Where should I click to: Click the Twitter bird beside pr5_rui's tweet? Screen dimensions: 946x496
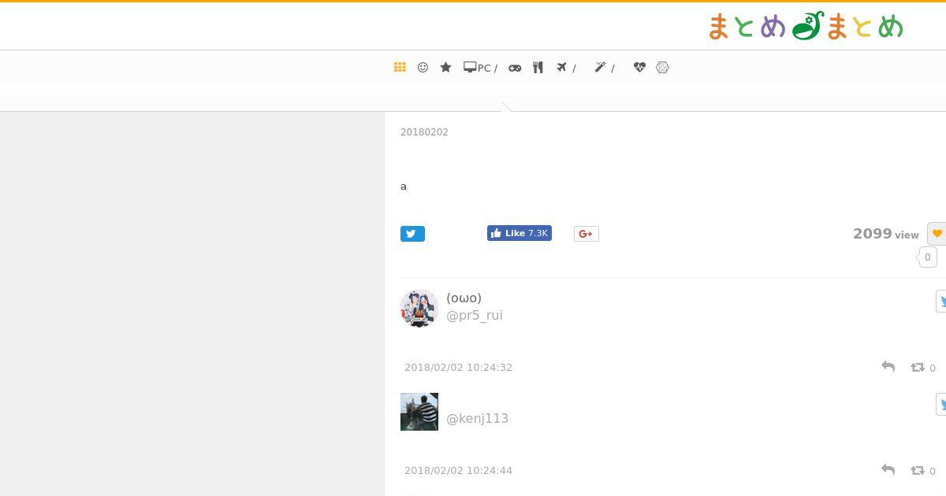[x=941, y=301]
